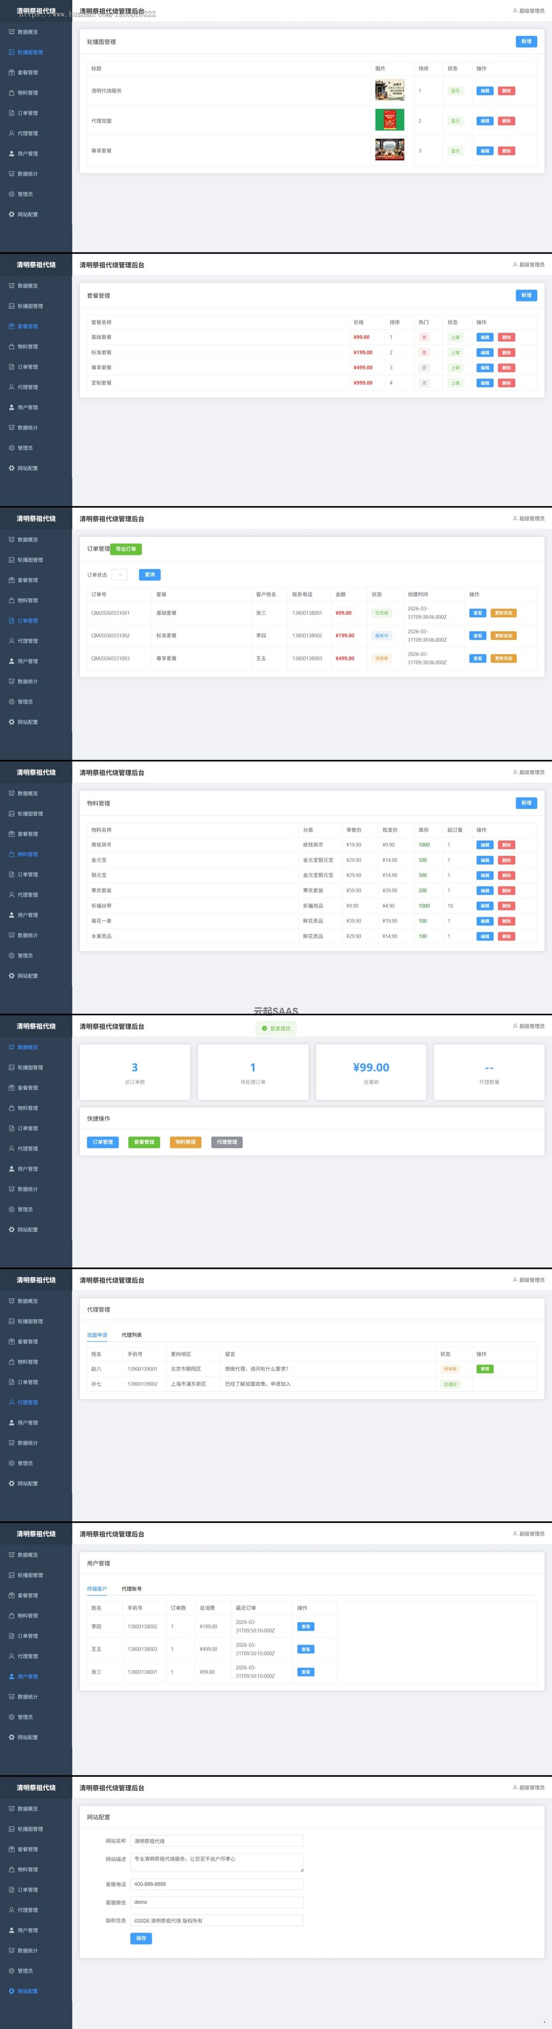Click the 版权信息 input field
The width and height of the screenshot is (552, 2029).
point(217,1920)
